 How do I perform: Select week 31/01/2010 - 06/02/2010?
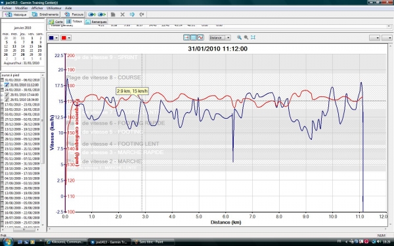coord(22,80)
